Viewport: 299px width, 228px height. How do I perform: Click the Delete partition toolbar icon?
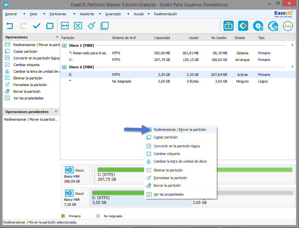pyautogui.click(x=78, y=26)
